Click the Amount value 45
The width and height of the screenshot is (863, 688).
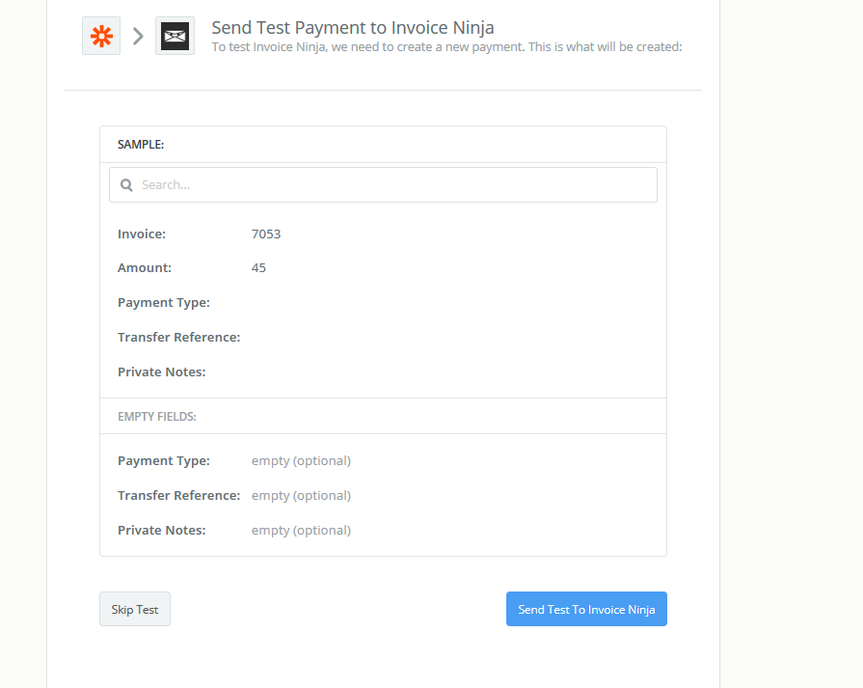point(258,267)
